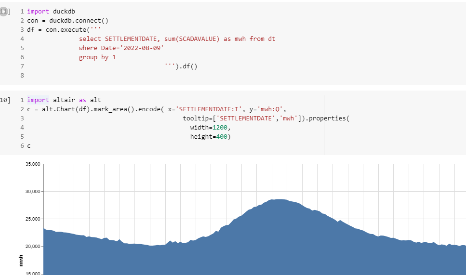466x275 pixels.
Task: Place cursor on 'con = duckdb.connect()' line
Action: [x=67, y=21]
